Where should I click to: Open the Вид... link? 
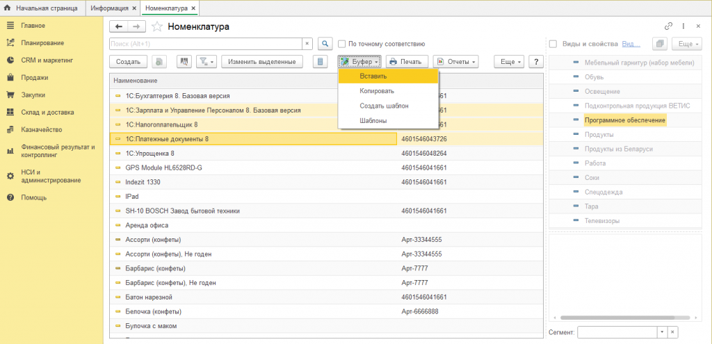[631, 44]
